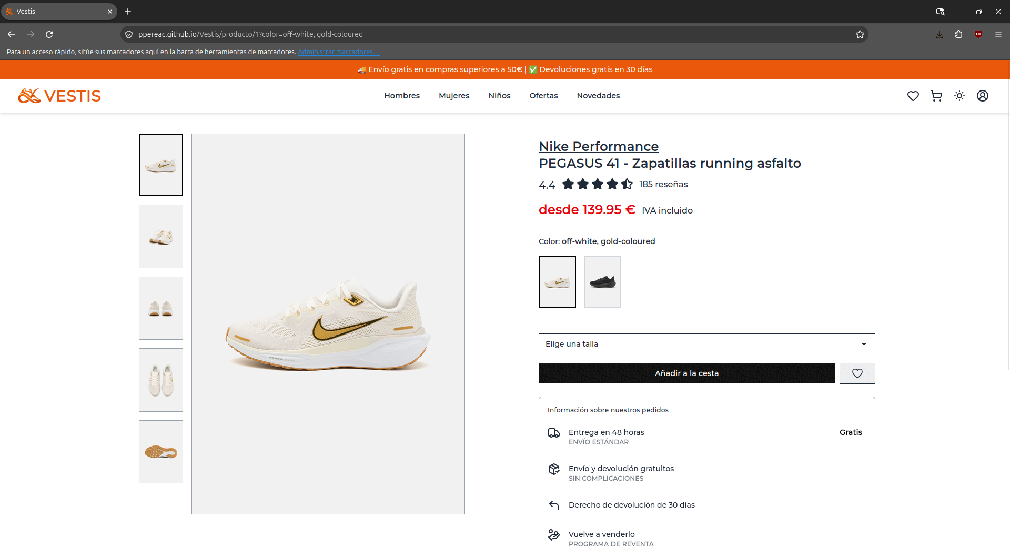1010x547 pixels.
Task: Select the first side-view shoe thumbnail
Action: point(161,165)
